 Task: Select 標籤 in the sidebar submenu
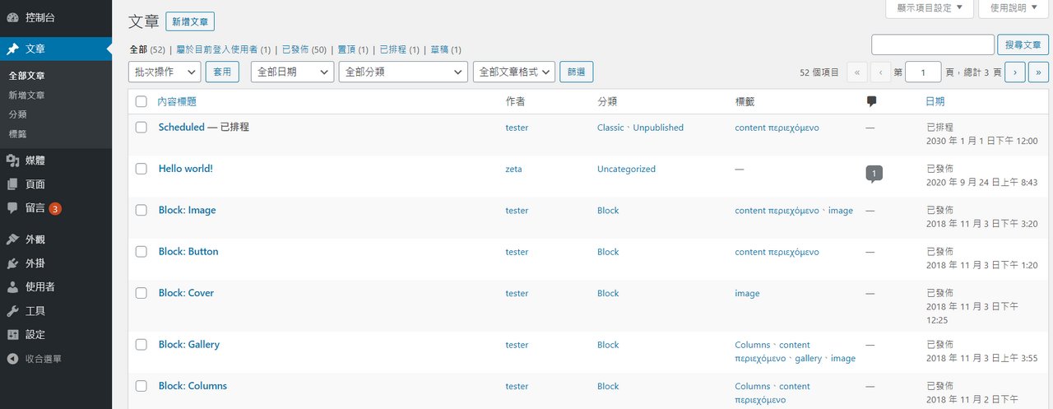point(17,133)
